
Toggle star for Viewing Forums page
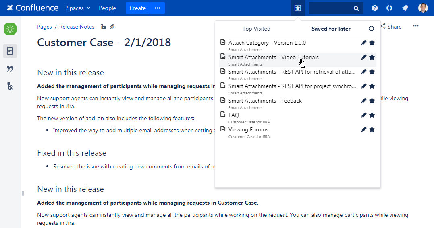tap(372, 129)
